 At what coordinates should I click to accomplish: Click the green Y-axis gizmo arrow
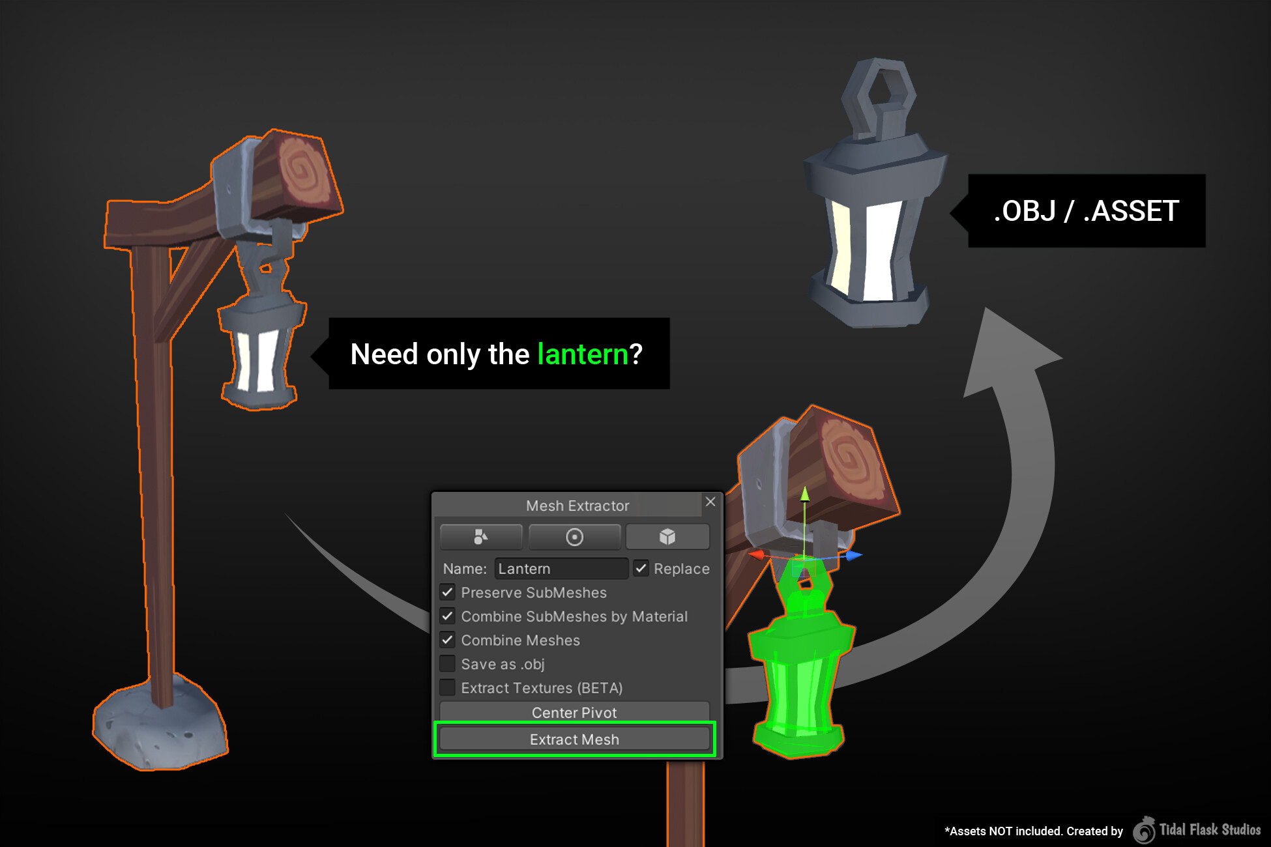pyautogui.click(x=805, y=515)
